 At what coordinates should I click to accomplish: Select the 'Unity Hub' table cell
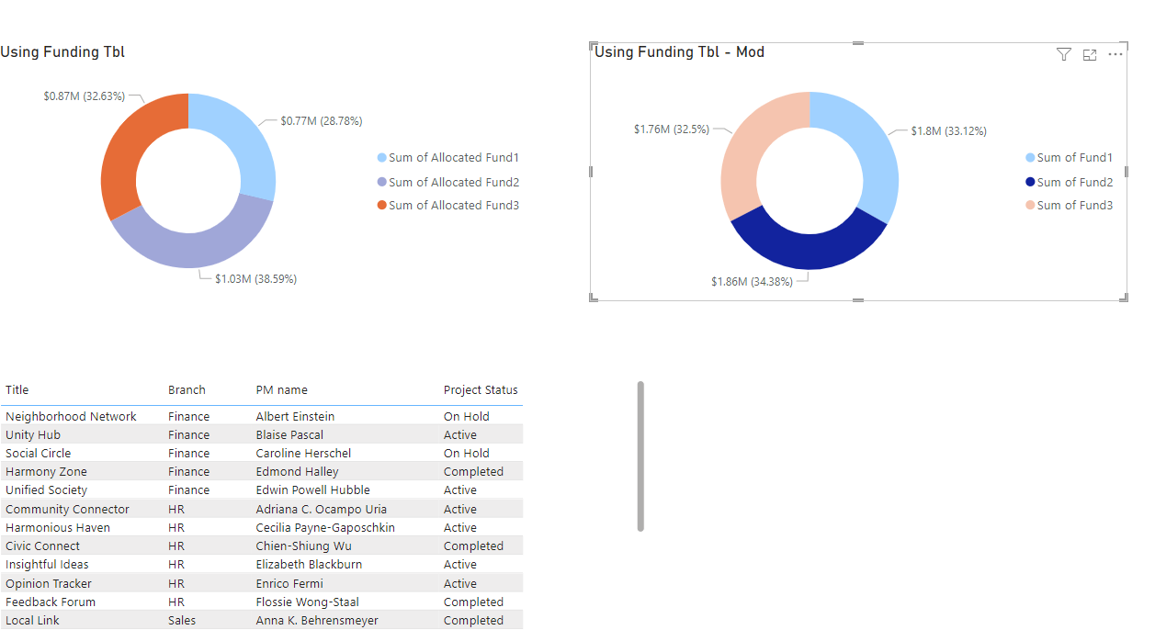[33, 435]
